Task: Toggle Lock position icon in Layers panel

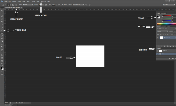Action: (x=166, y=34)
